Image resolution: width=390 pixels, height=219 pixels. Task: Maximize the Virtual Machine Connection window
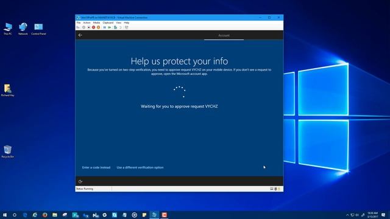(269, 18)
